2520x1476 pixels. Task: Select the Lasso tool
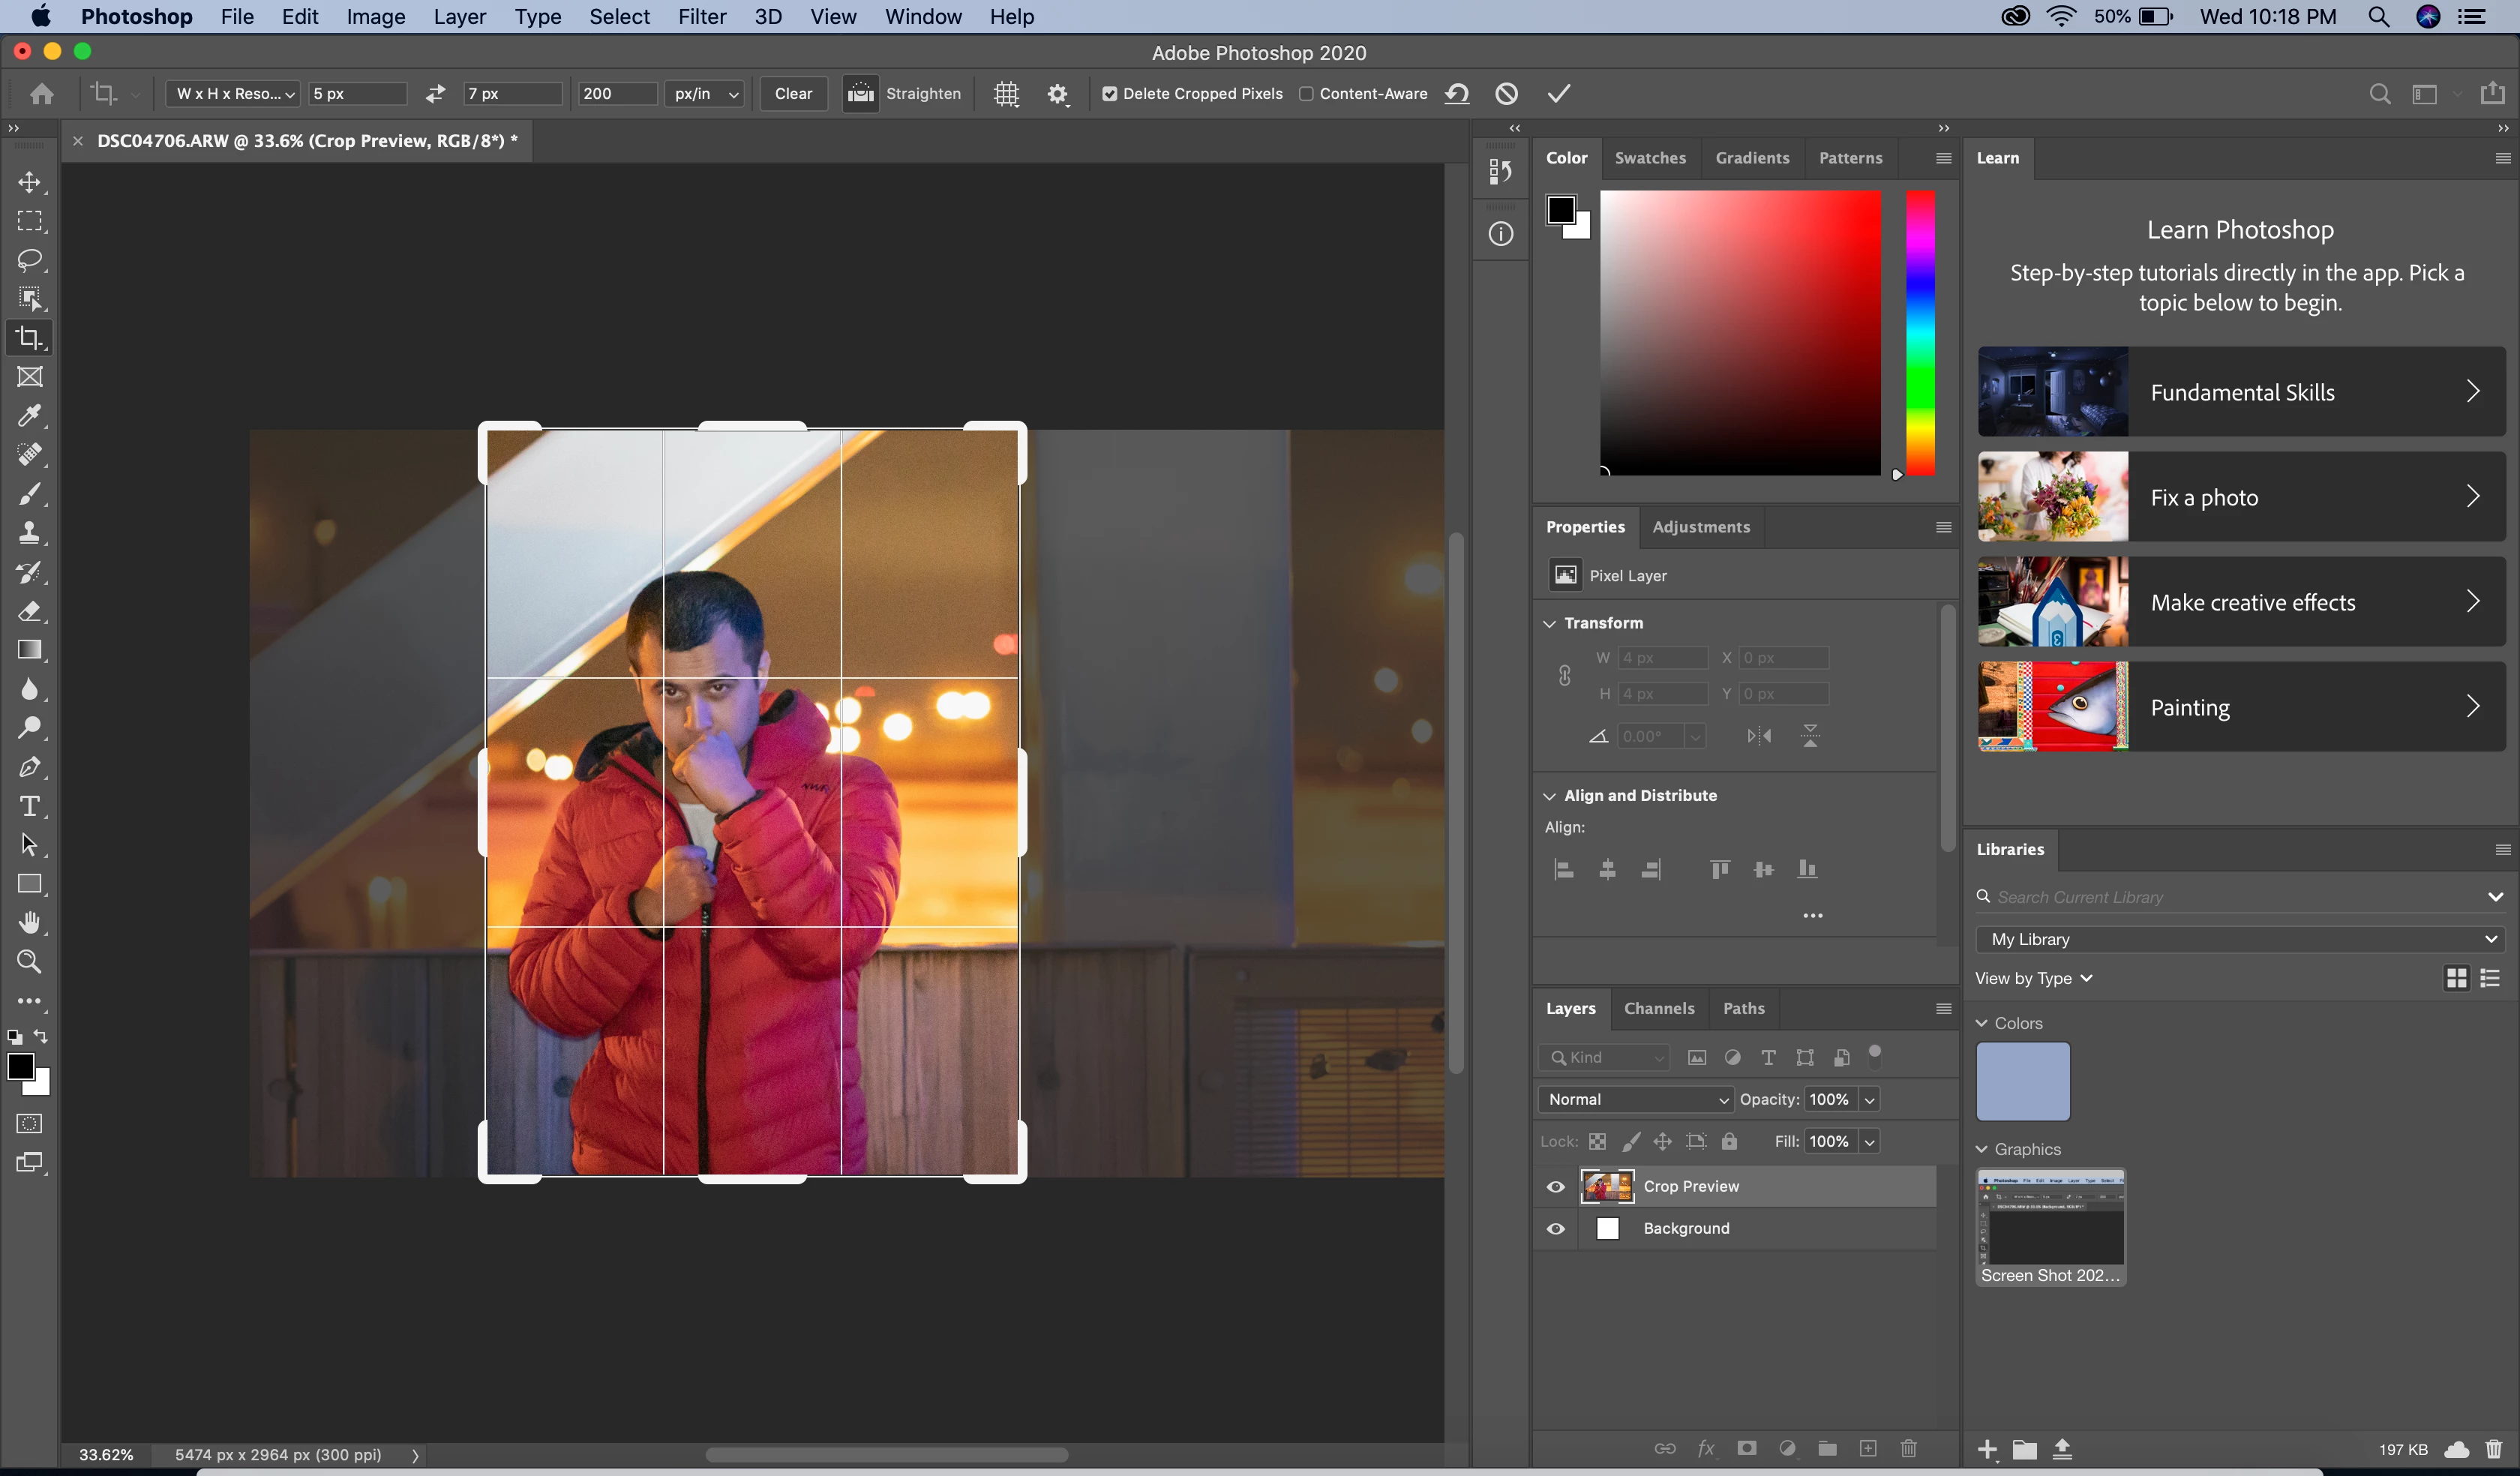(29, 260)
